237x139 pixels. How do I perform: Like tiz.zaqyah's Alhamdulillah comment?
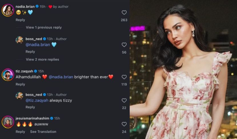(124, 77)
